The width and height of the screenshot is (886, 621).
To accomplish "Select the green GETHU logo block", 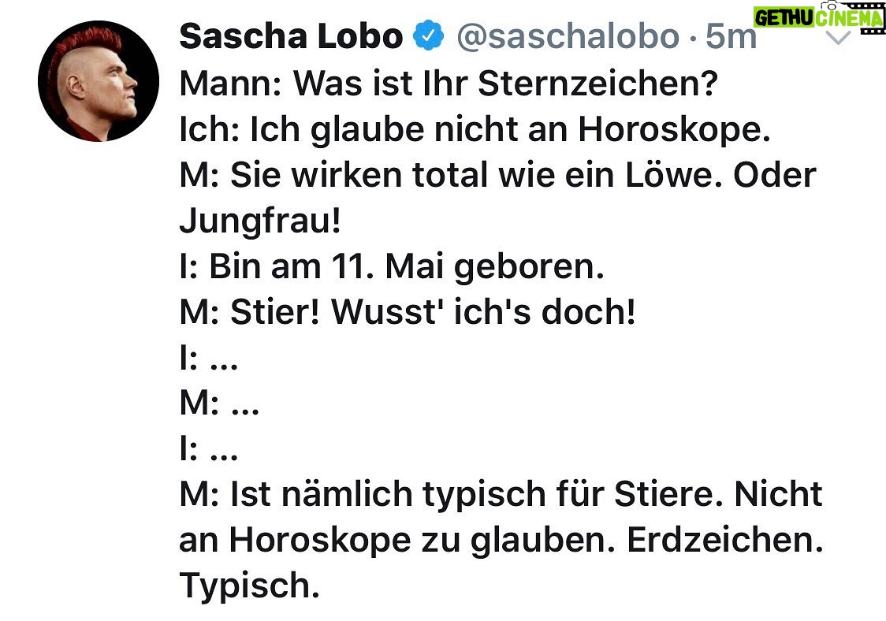I will [x=784, y=18].
